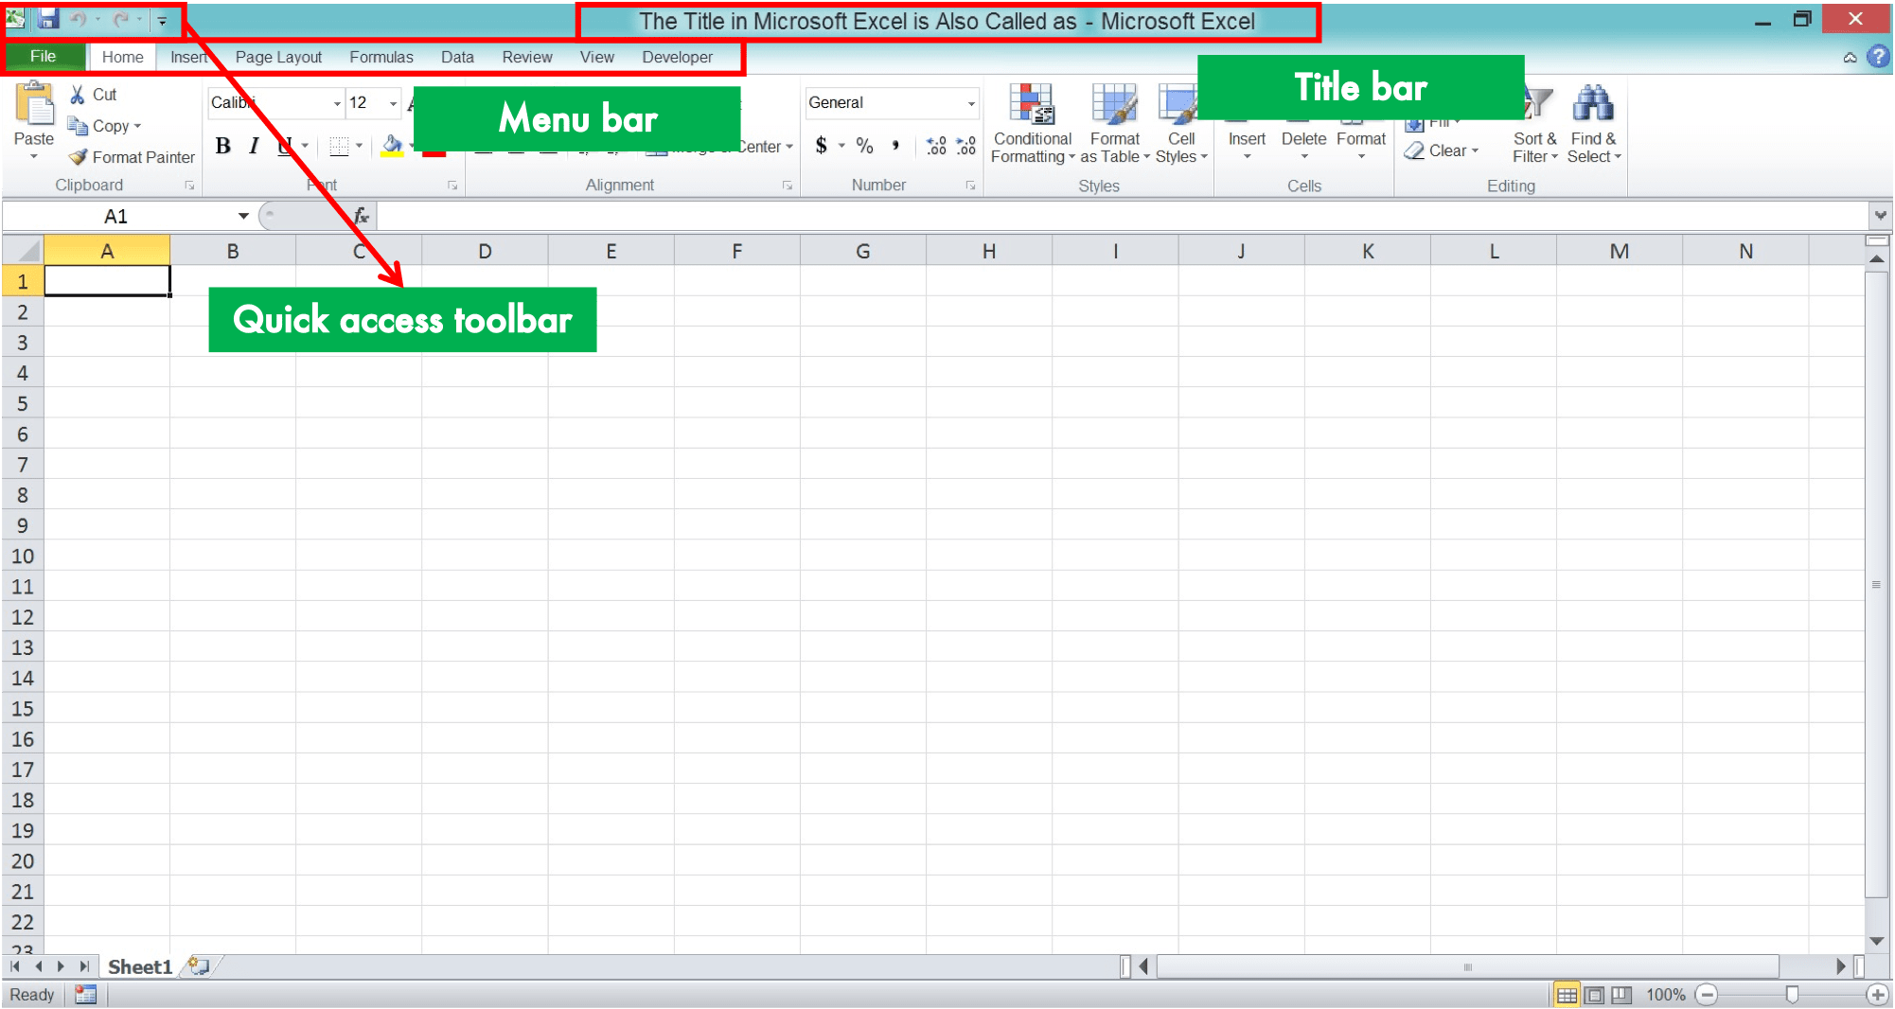Click Delete cells button

(x=1303, y=140)
